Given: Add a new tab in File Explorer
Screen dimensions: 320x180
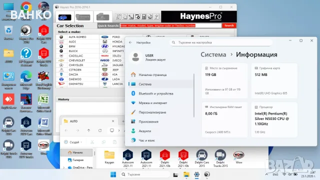Looking at the screenshot, I should coord(123,121).
